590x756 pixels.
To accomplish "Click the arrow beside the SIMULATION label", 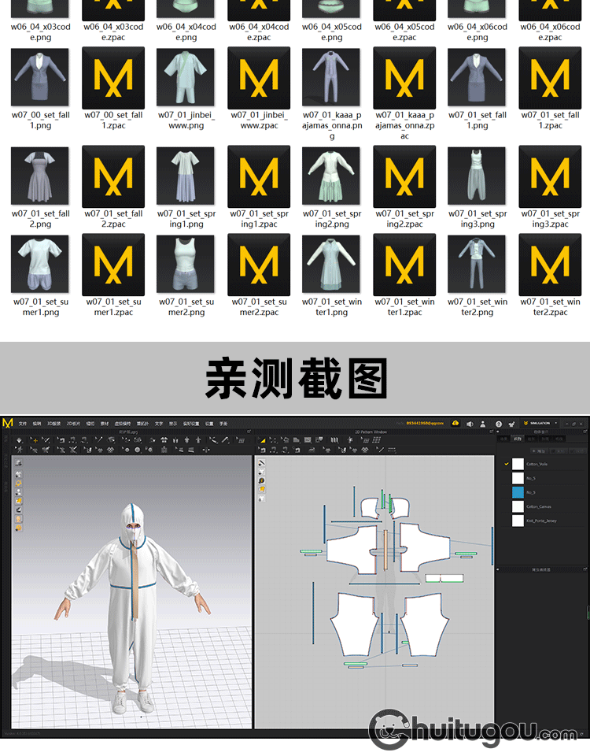I will pos(555,424).
